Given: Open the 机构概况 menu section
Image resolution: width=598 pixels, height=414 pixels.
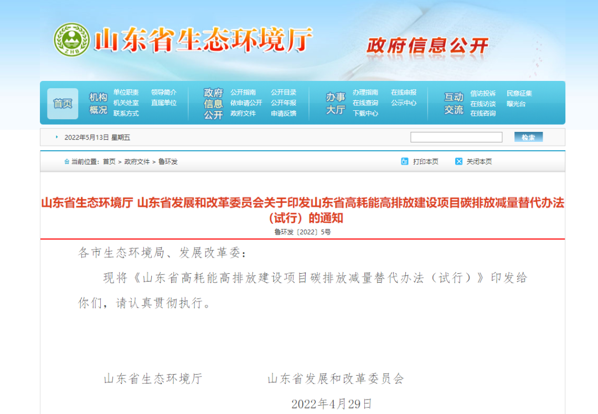Looking at the screenshot, I should click(x=98, y=104).
